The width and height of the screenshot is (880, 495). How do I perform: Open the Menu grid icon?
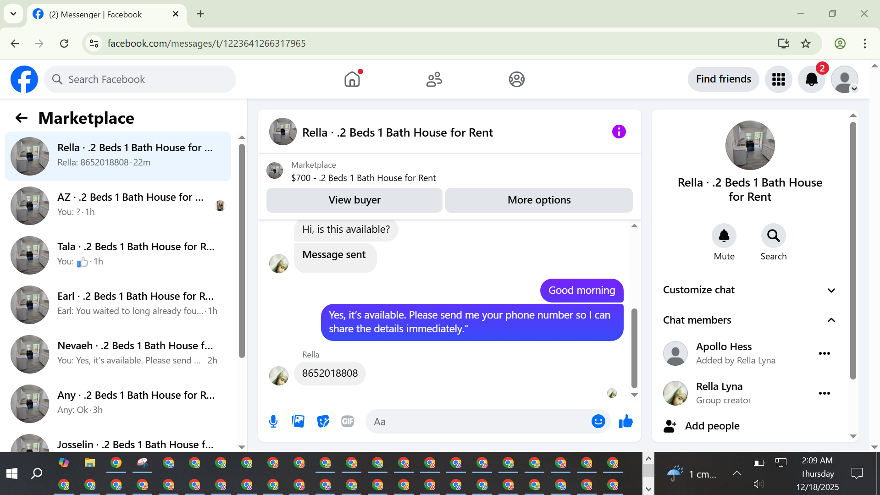pyautogui.click(x=779, y=79)
